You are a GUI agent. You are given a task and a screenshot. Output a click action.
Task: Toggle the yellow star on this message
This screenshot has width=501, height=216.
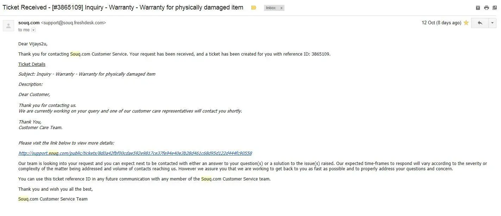(466, 23)
